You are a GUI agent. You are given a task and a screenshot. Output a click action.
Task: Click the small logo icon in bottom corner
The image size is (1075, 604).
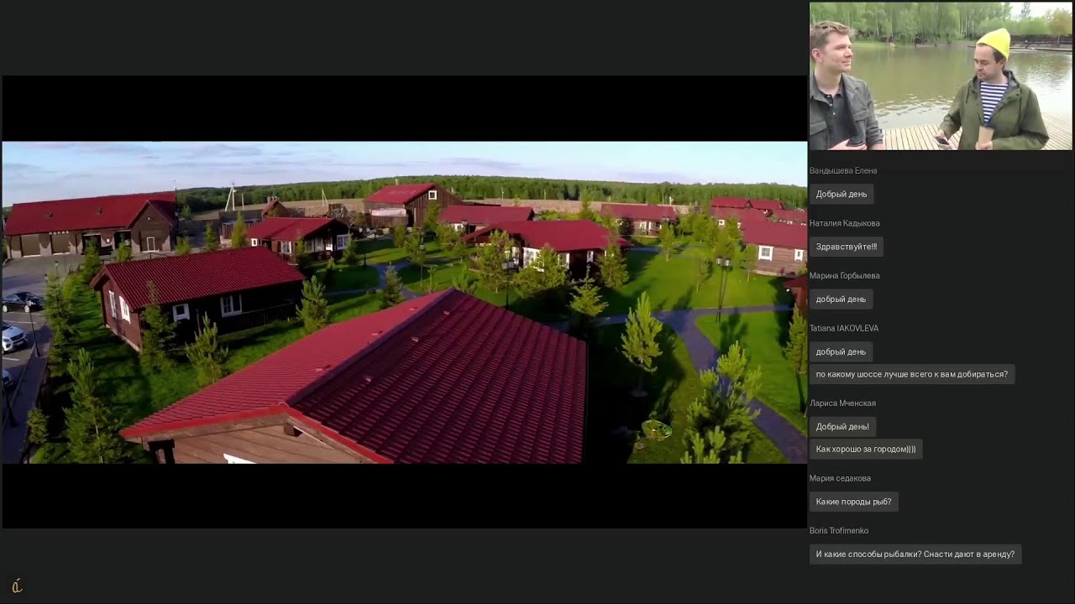(17, 586)
